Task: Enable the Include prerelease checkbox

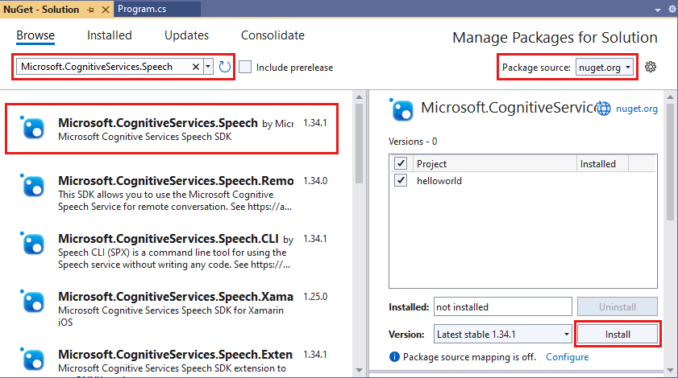Action: tap(246, 67)
